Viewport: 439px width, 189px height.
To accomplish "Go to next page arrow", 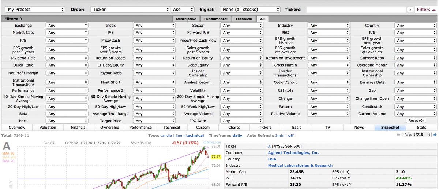I will [435, 135].
